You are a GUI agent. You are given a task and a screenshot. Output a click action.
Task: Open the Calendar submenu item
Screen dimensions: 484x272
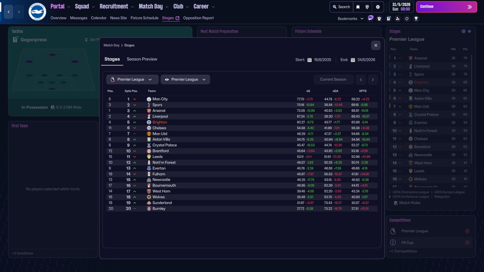click(99, 18)
